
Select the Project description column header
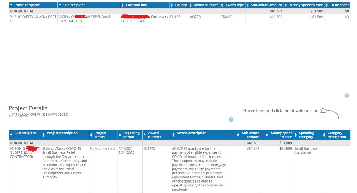tap(62, 132)
